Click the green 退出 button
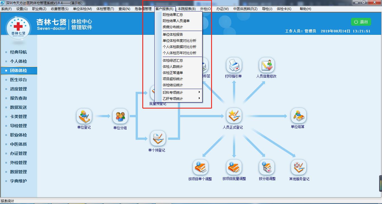Image resolution: width=382 pixels, height=204 pixels. 361,22
